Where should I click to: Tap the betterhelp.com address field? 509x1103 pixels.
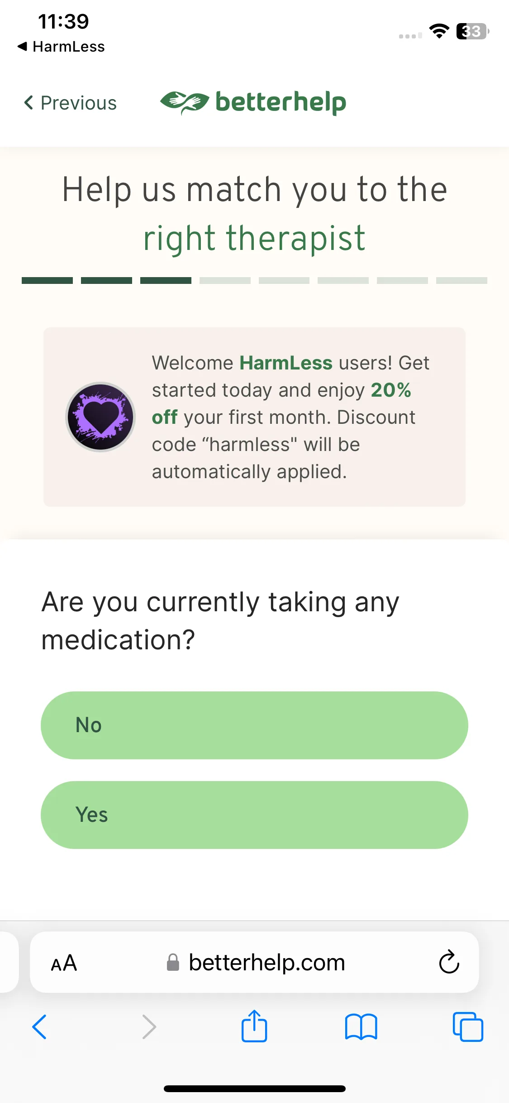coord(254,962)
